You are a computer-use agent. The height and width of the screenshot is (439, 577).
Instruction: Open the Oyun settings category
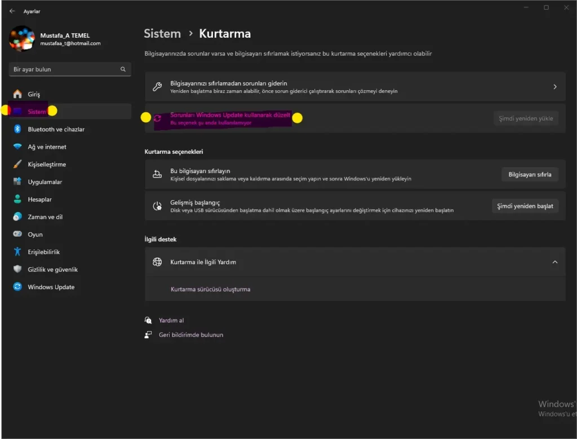(70, 234)
